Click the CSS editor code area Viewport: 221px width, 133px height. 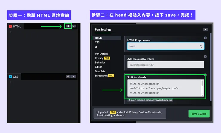click(x=42, y=101)
